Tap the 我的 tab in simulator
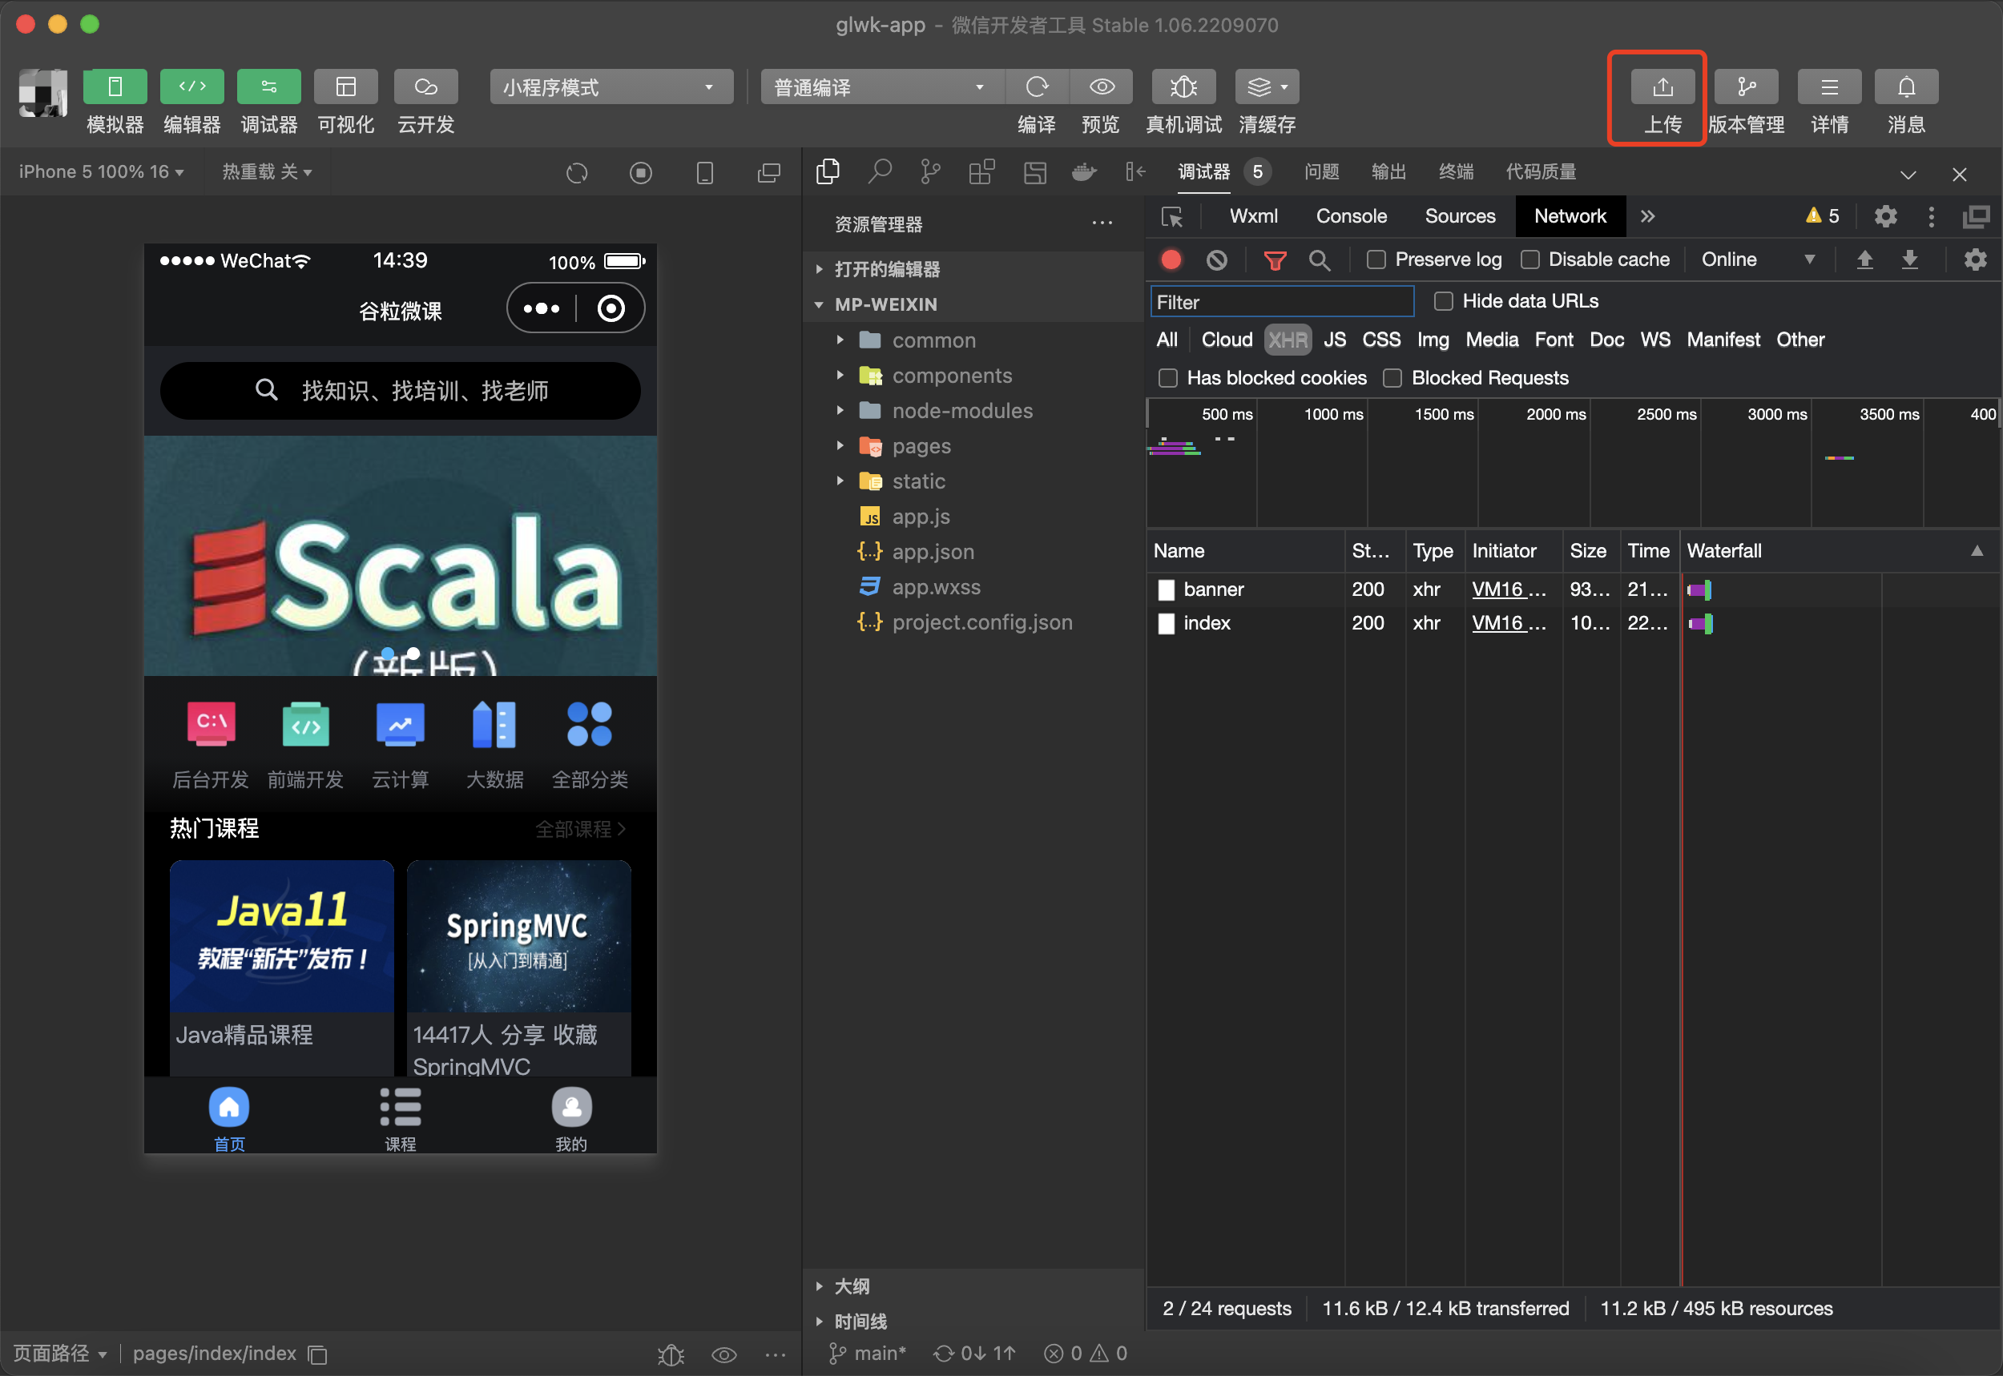This screenshot has width=2003, height=1376. tap(570, 1118)
